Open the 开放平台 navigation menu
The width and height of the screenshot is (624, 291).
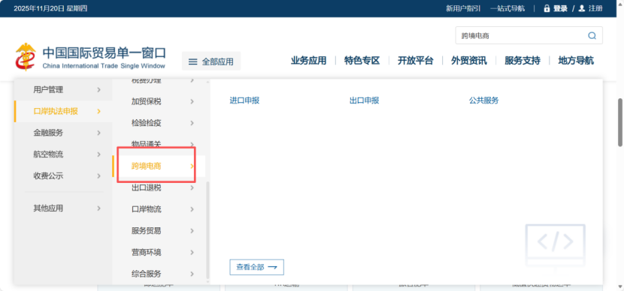(x=416, y=61)
